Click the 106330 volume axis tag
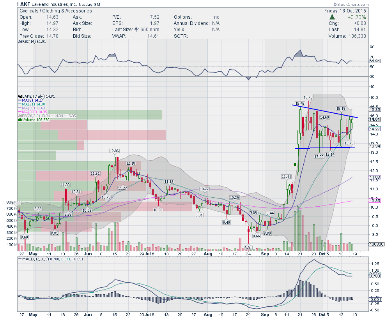The image size is (386, 318). [375, 244]
